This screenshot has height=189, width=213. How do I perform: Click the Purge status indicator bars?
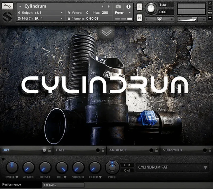click(124, 19)
